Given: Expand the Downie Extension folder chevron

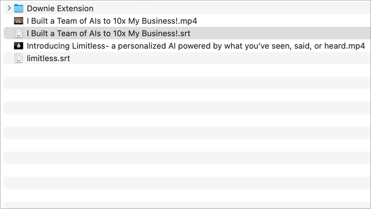Looking at the screenshot, I should pos(9,8).
